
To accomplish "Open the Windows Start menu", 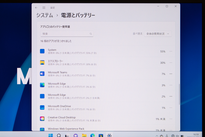I will pyautogui.click(x=50, y=135).
